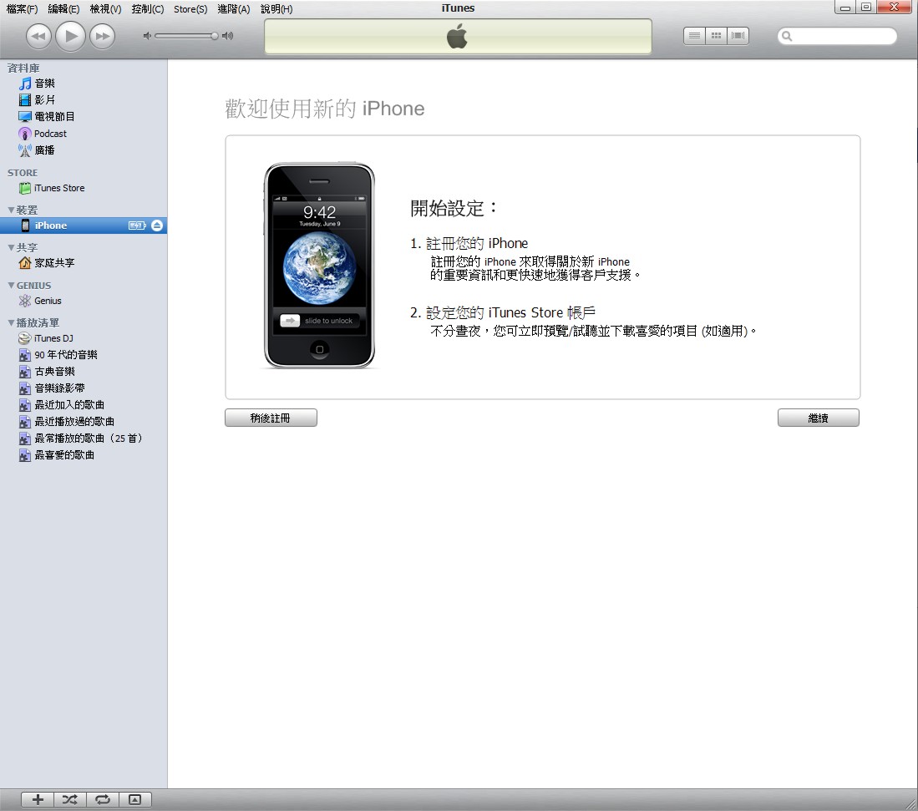
Task: Open the 說明(H) menu
Action: (x=276, y=9)
